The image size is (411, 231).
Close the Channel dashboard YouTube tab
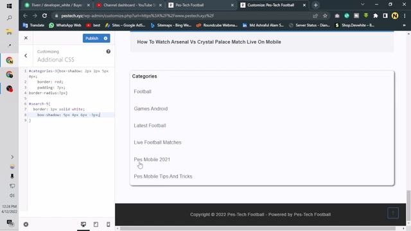pos(161,5)
